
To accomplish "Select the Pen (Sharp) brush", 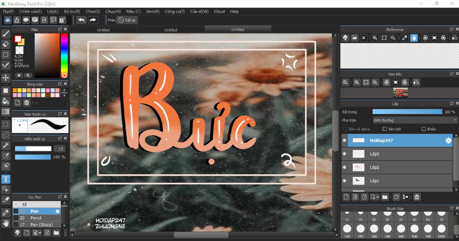I will (37, 224).
